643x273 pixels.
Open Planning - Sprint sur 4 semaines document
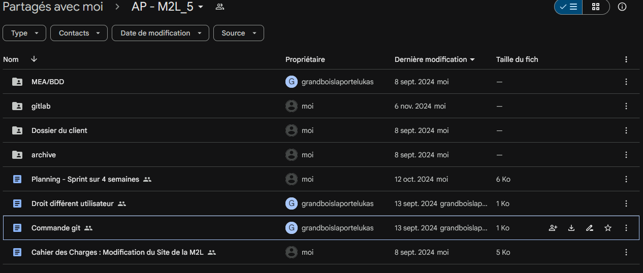(85, 179)
